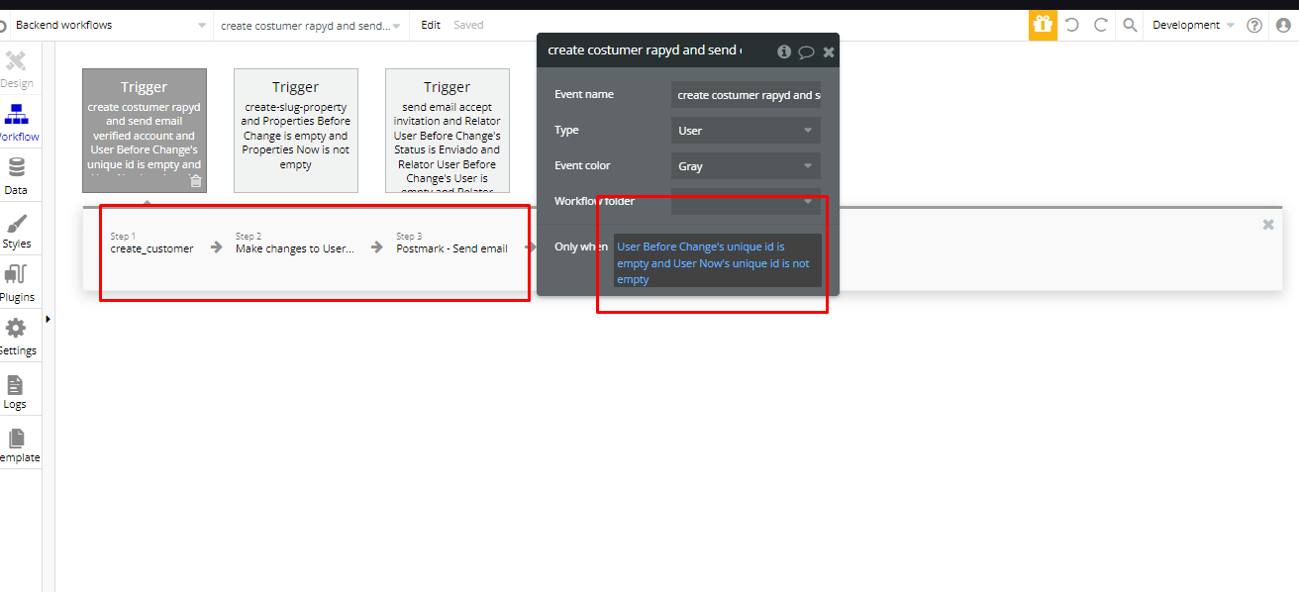Edit the Only when condition expression
The image size is (1299, 592).
click(x=718, y=261)
